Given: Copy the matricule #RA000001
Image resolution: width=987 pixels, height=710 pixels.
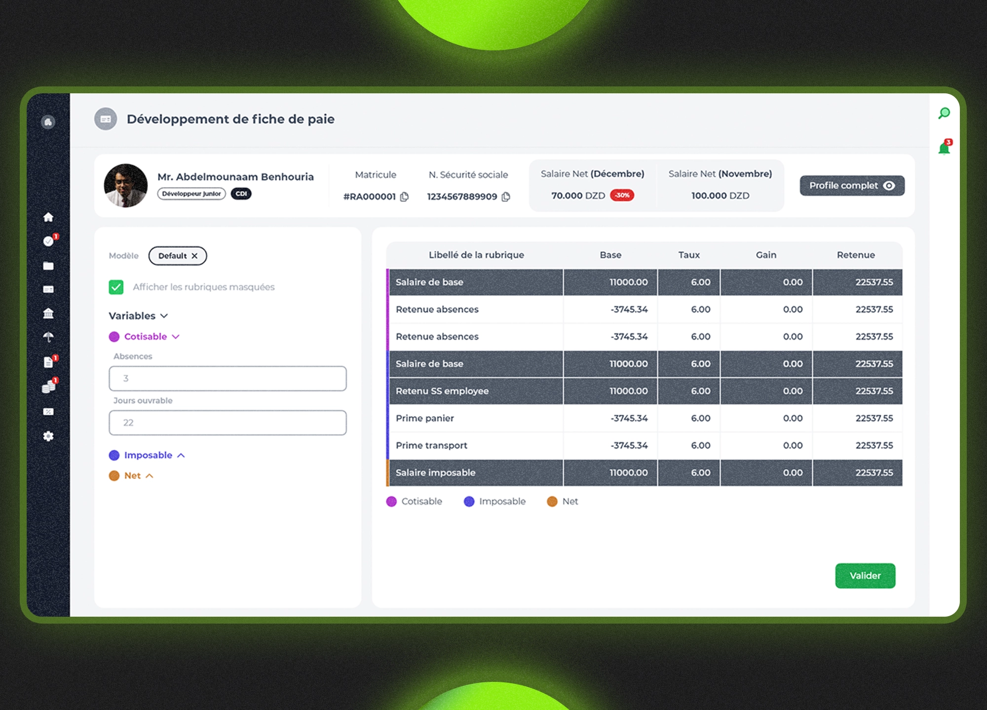Looking at the screenshot, I should [405, 197].
